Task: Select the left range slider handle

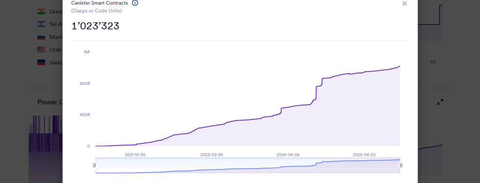Action: 94,165
